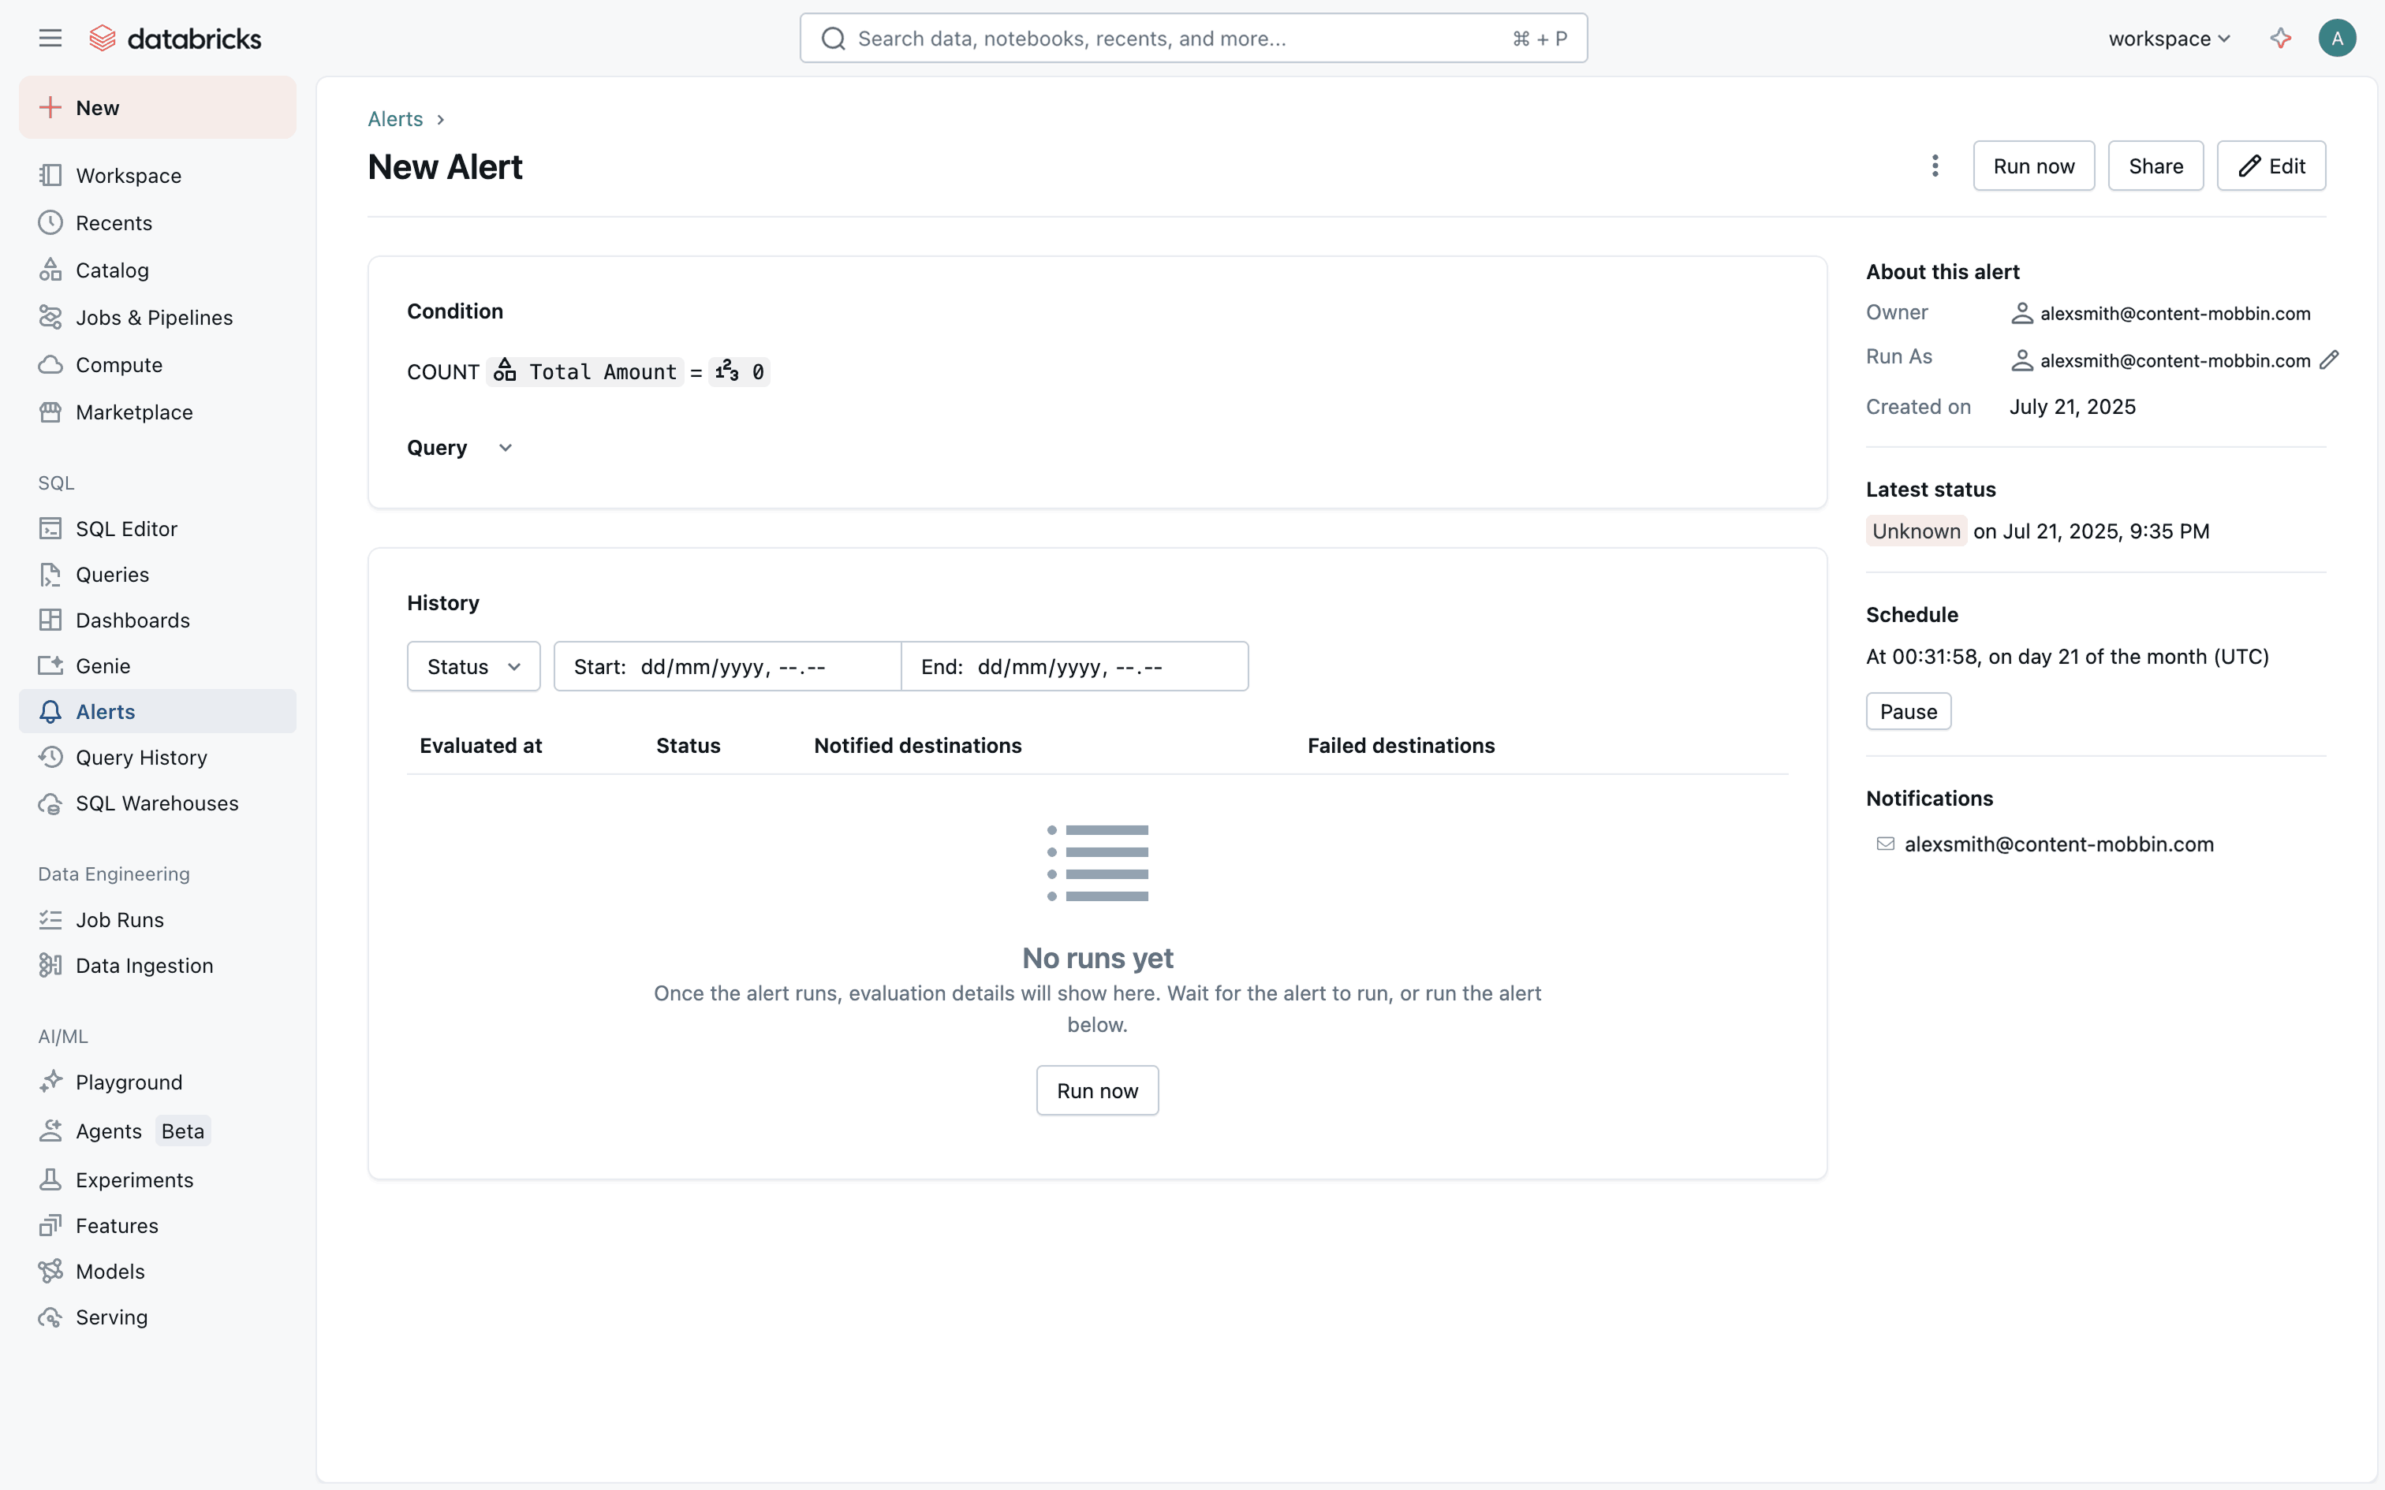Open Catalog from the sidebar
The width and height of the screenshot is (2385, 1490).
[x=111, y=270]
